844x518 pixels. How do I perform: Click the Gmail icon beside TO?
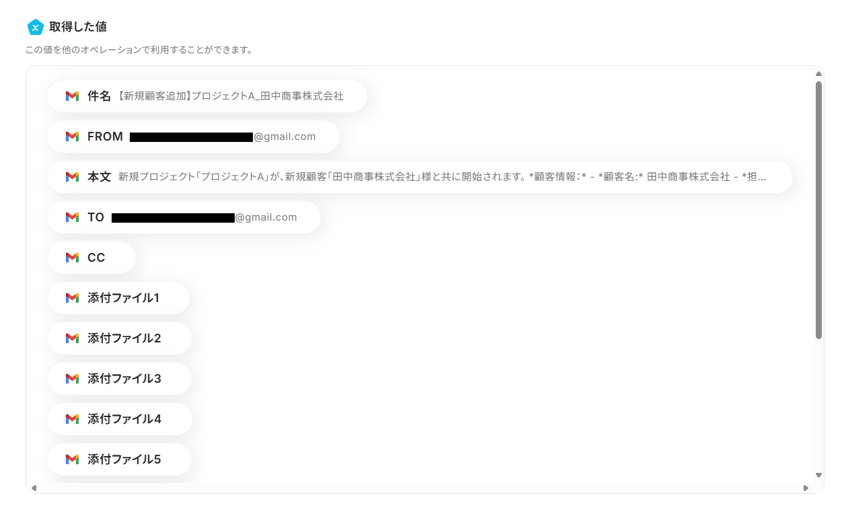72,217
